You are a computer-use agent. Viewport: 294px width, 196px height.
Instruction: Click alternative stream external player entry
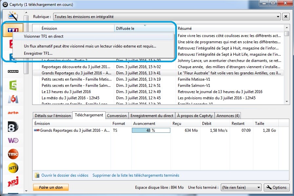coord(90,46)
